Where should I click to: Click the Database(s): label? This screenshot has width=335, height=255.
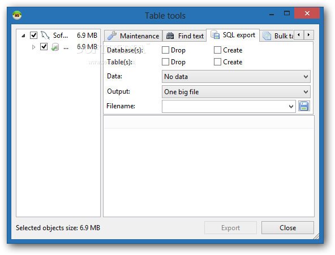point(125,50)
